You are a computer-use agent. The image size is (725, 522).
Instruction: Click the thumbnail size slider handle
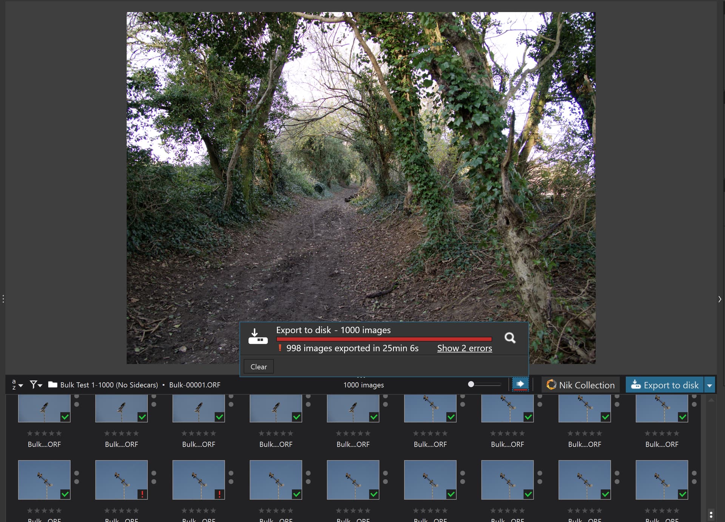click(471, 384)
